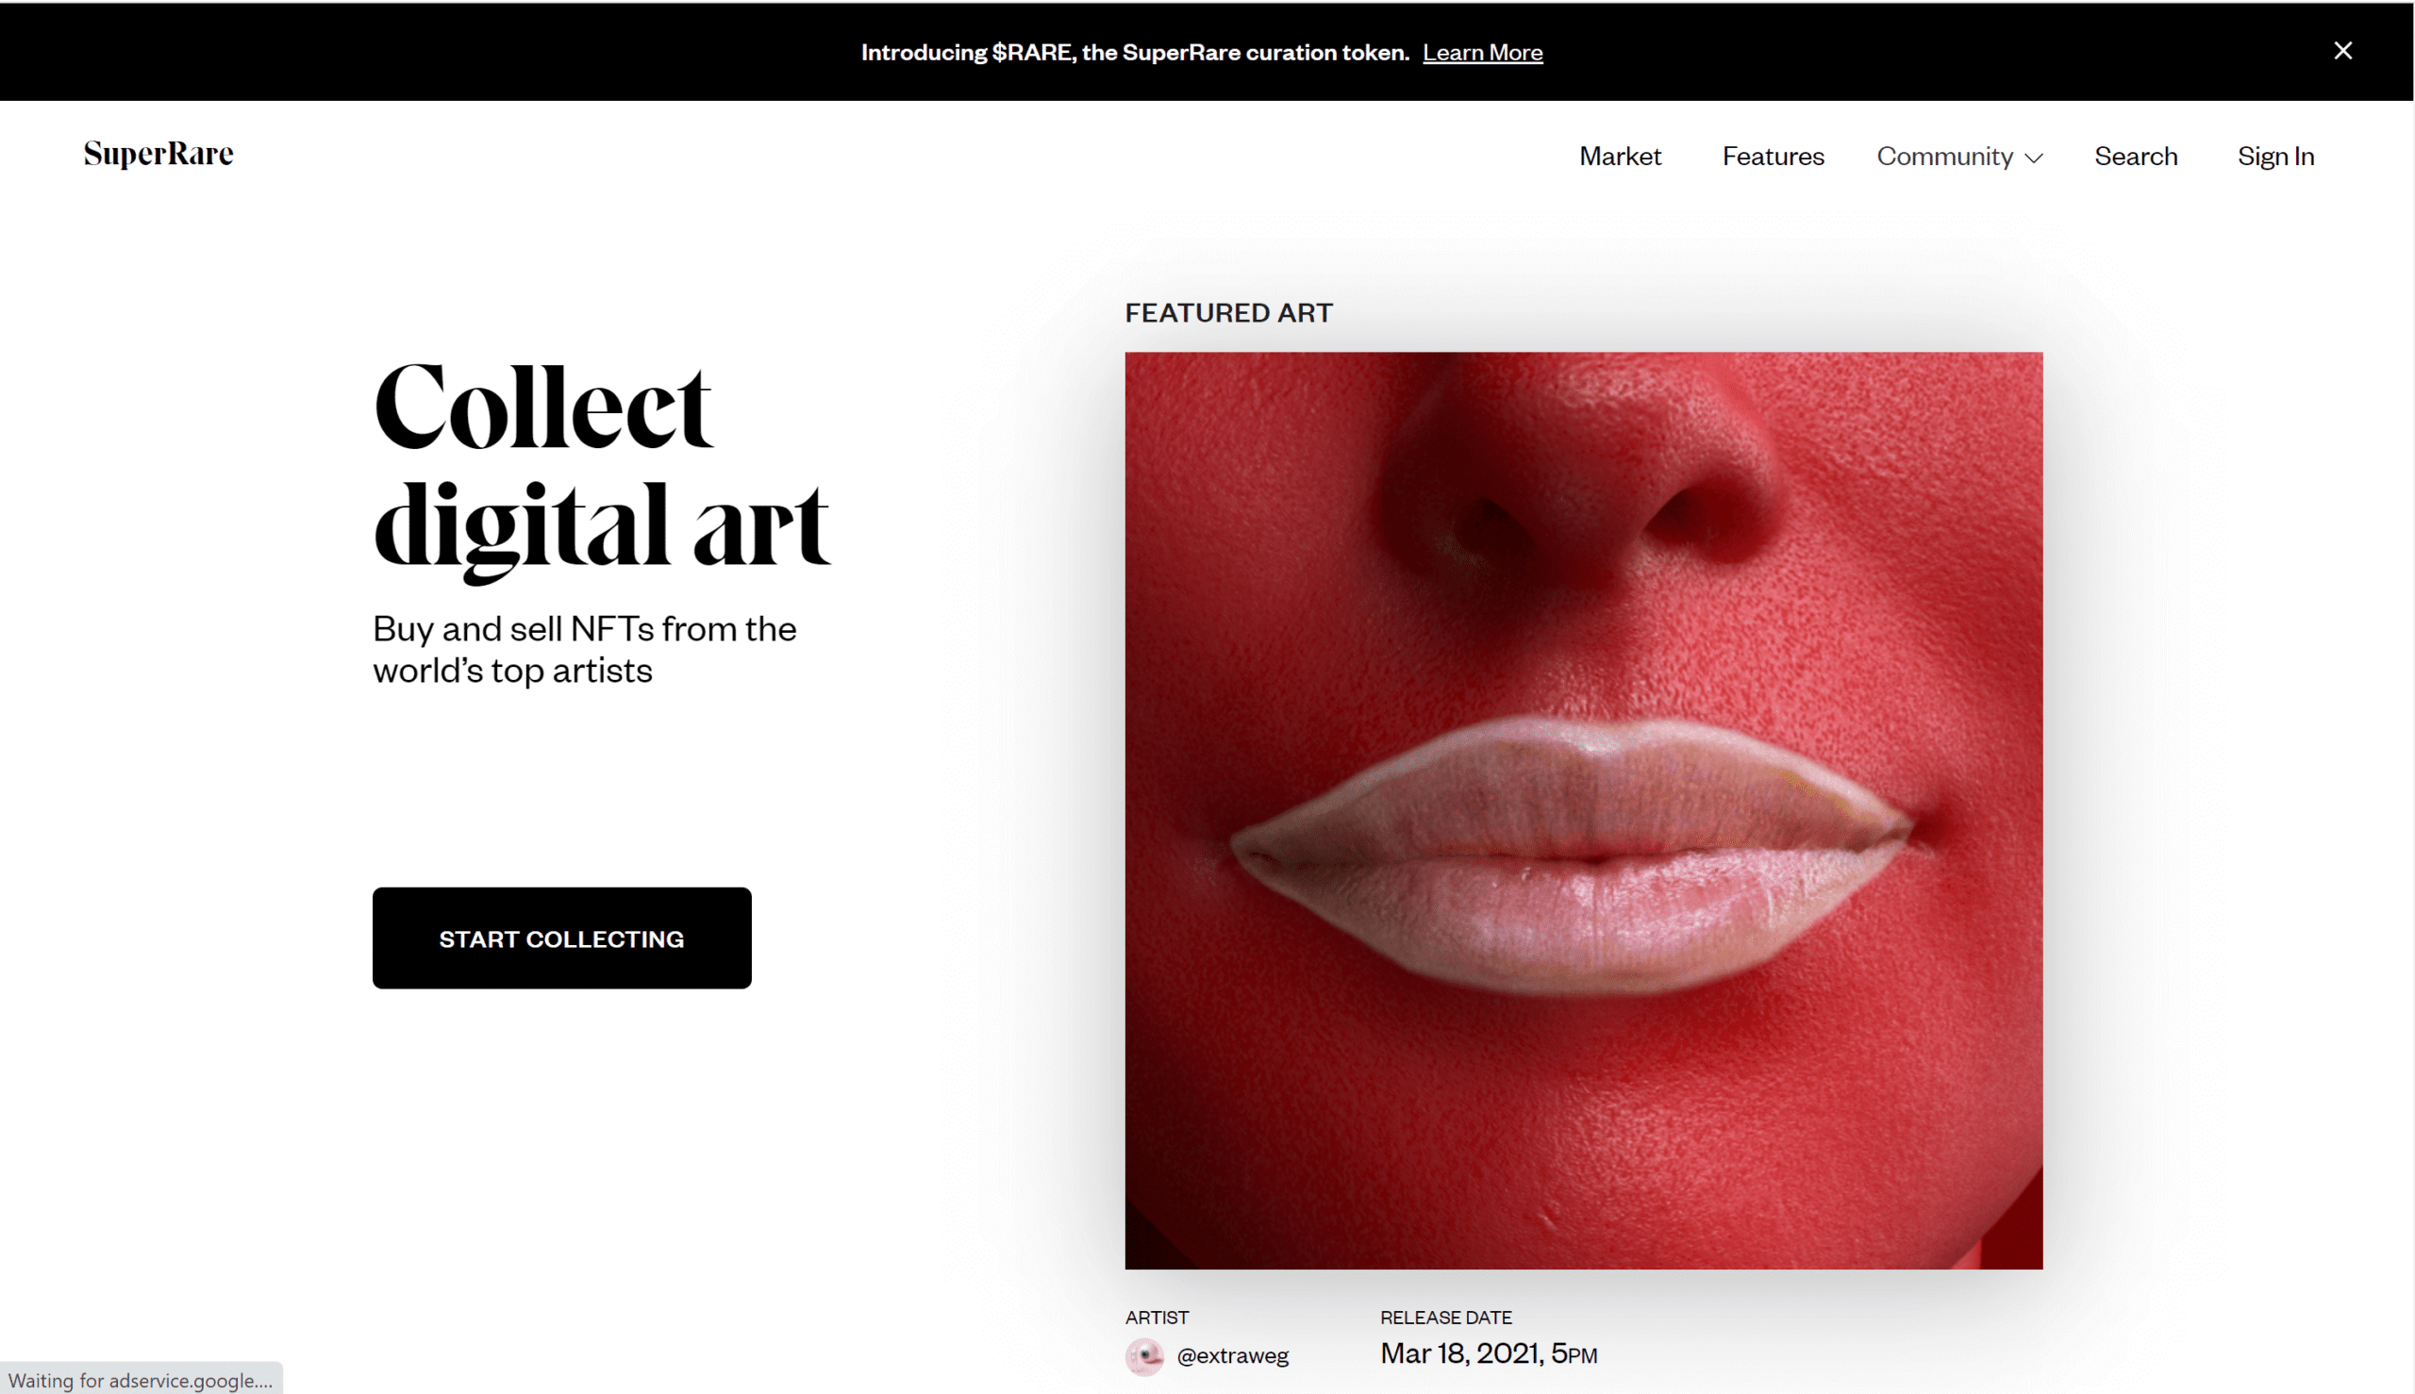View featured art thumbnail image
Image resolution: width=2415 pixels, height=1394 pixels.
pyautogui.click(x=1585, y=810)
